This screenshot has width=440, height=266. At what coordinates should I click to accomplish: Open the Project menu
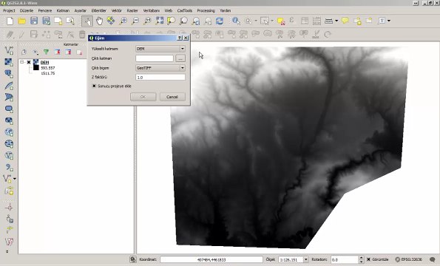tap(9, 10)
